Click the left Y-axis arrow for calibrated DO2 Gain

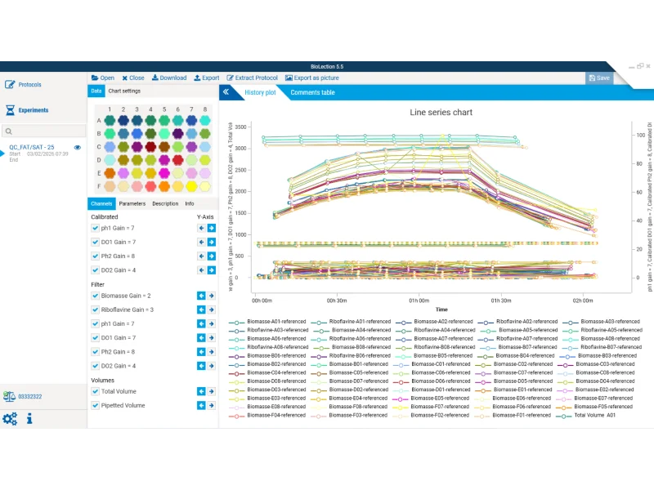point(201,270)
